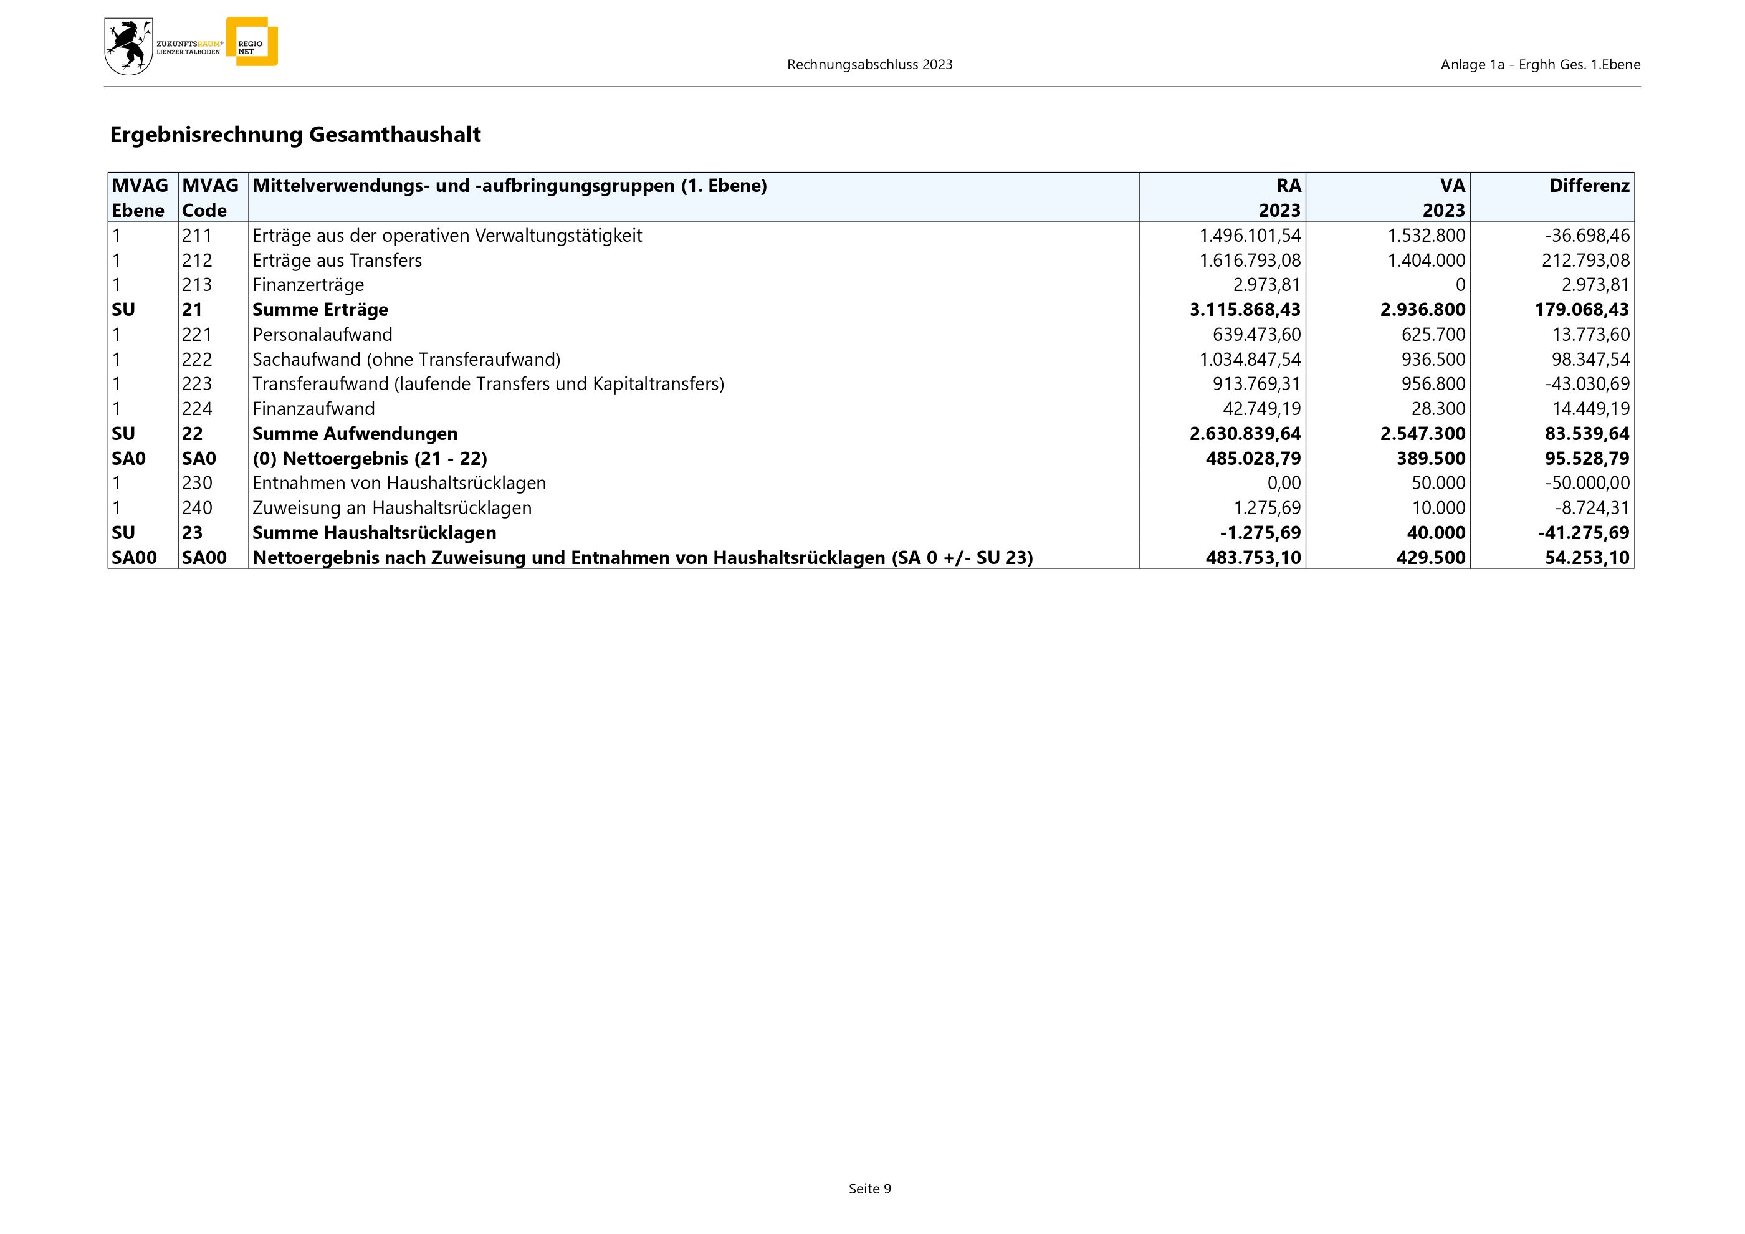Select the Summe Erträge row label
The width and height of the screenshot is (1745, 1234).
click(320, 310)
